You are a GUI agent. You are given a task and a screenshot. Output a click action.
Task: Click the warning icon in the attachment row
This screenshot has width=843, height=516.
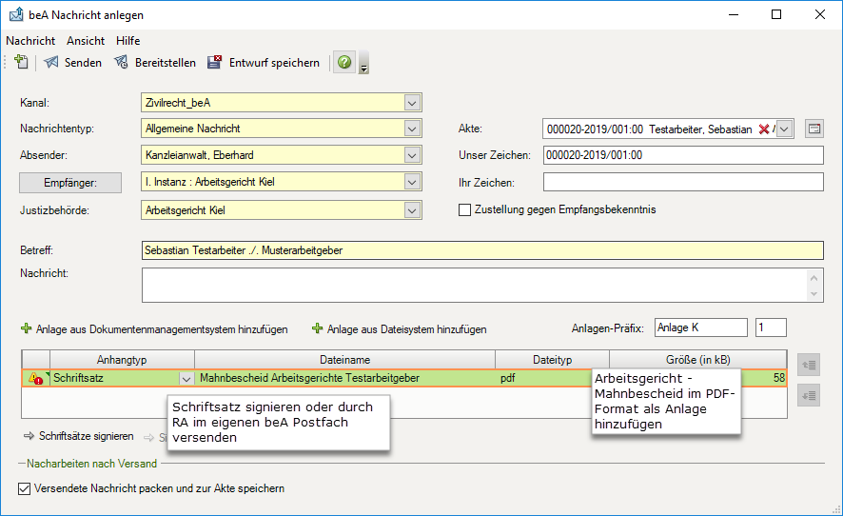tap(36, 378)
